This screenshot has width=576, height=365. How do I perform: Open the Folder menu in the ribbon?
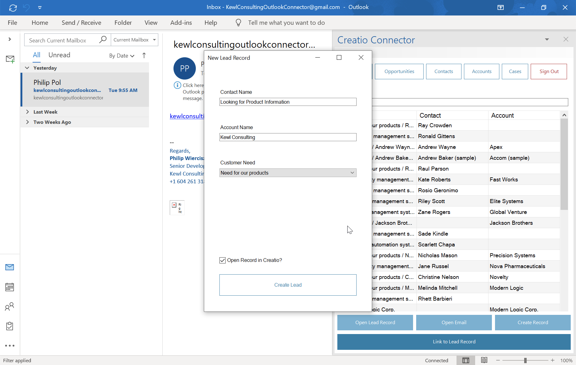point(123,22)
